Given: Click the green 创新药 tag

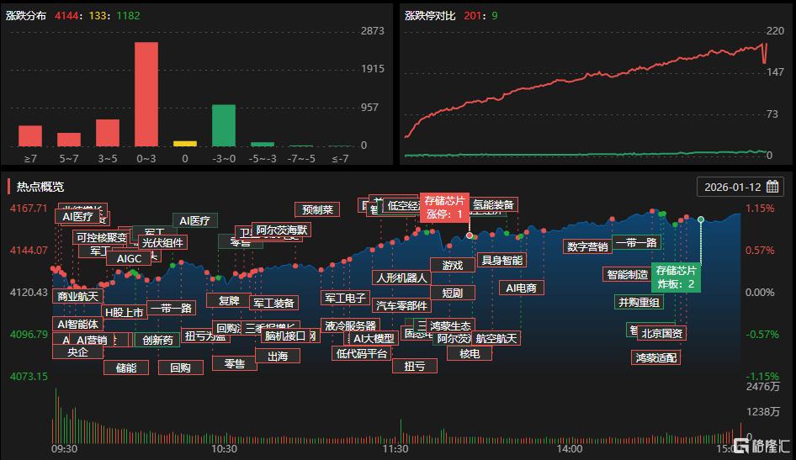Looking at the screenshot, I should [157, 340].
